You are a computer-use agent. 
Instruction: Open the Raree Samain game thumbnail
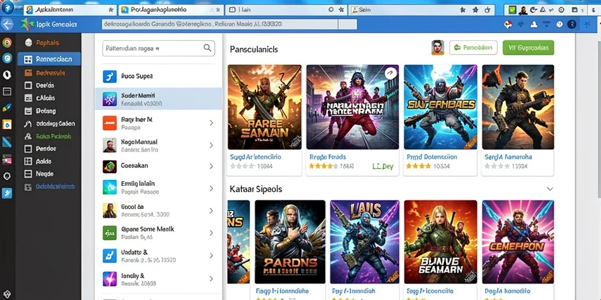(265, 107)
